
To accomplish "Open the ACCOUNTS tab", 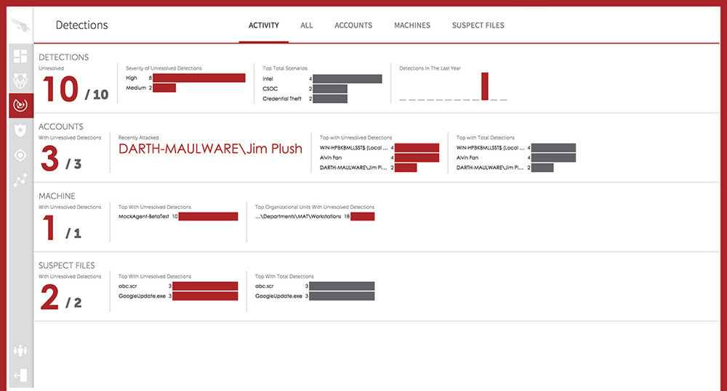I will pyautogui.click(x=353, y=25).
